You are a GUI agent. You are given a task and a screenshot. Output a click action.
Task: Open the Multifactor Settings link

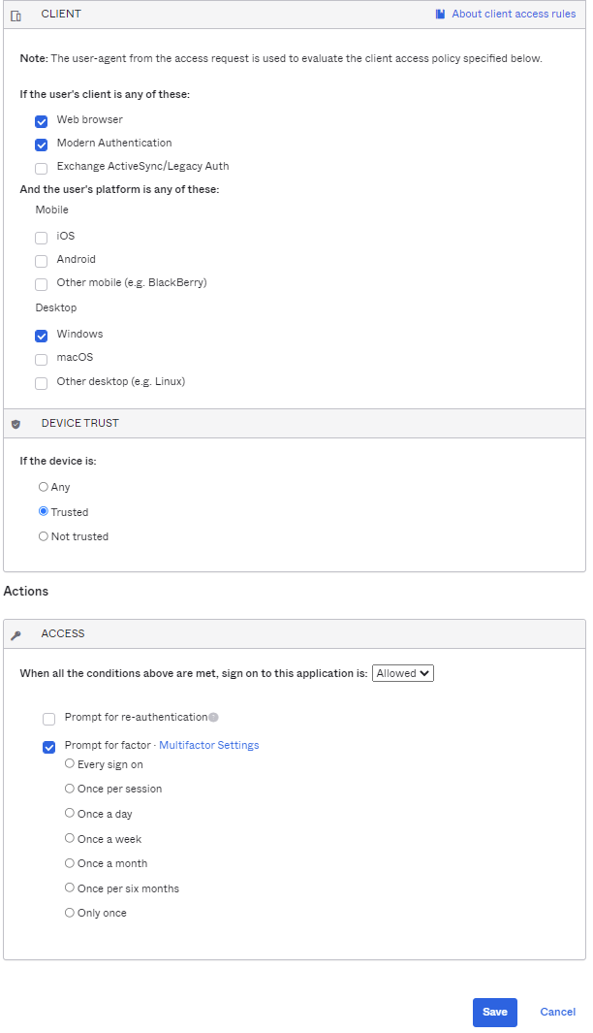(x=208, y=745)
